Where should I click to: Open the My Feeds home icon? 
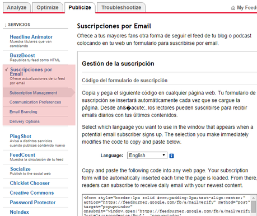point(233,8)
